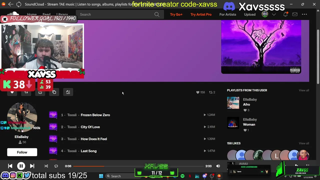The height and width of the screenshot is (180, 320).
Task: Open Toosii artist link on track 1
Action: pyautogui.click(x=72, y=115)
